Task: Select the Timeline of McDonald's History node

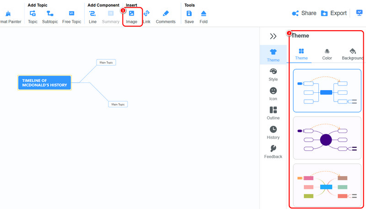Action: (44, 83)
